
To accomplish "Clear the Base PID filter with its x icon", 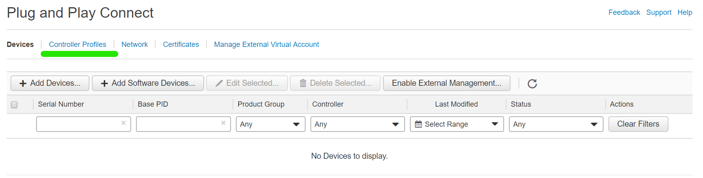I will point(223,123).
